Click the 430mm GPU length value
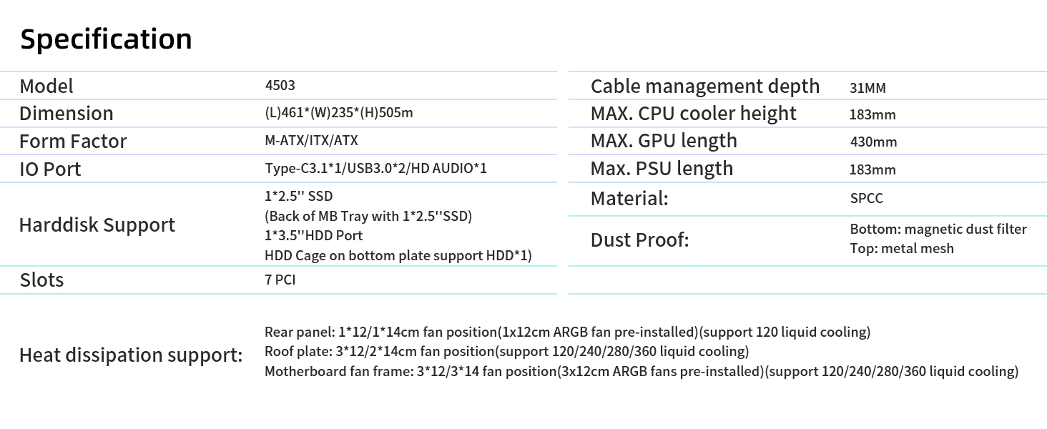 click(x=873, y=142)
